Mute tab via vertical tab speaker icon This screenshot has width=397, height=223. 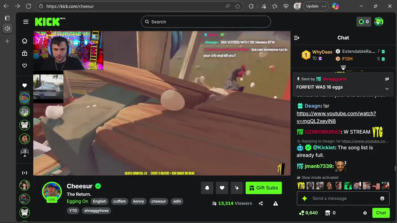7,28
